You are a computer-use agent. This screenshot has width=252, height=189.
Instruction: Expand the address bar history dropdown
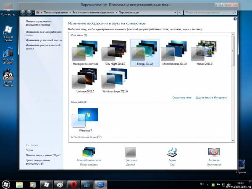point(175,13)
